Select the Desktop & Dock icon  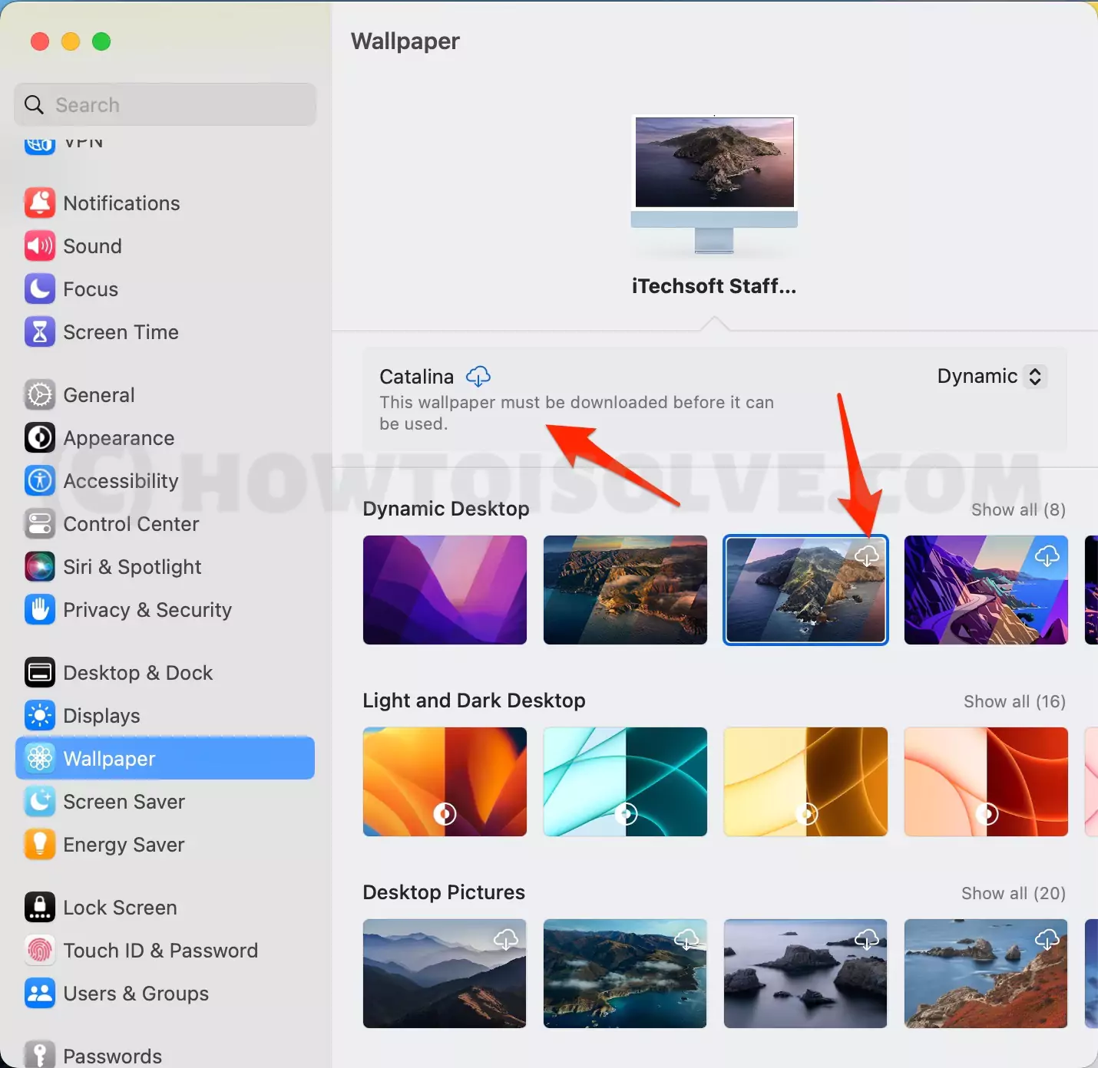pyautogui.click(x=40, y=673)
